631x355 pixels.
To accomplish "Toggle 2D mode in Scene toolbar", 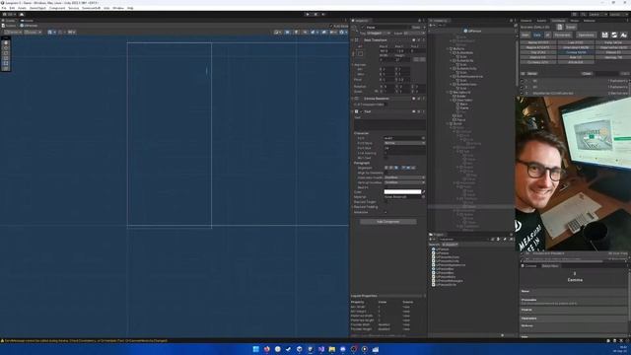I will tap(287, 33).
